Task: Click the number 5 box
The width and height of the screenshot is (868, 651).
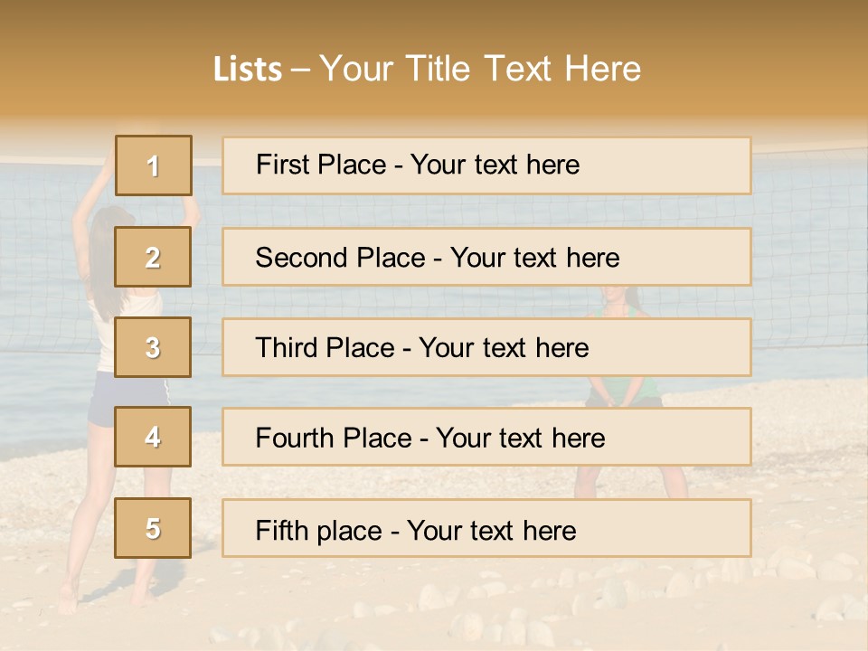Action: (x=154, y=528)
